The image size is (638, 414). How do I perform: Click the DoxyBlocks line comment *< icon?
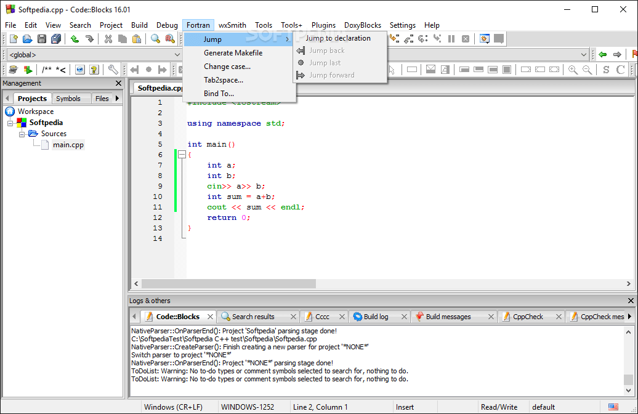[60, 70]
